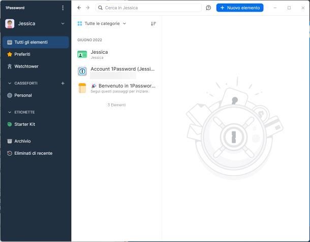Viewport: 310px width, 242px height.
Task: Open Tutte le categorie dropdown
Action: pos(102,23)
